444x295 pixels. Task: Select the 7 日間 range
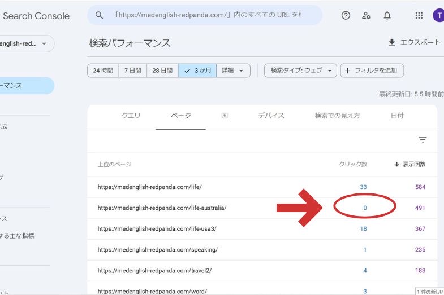click(133, 71)
